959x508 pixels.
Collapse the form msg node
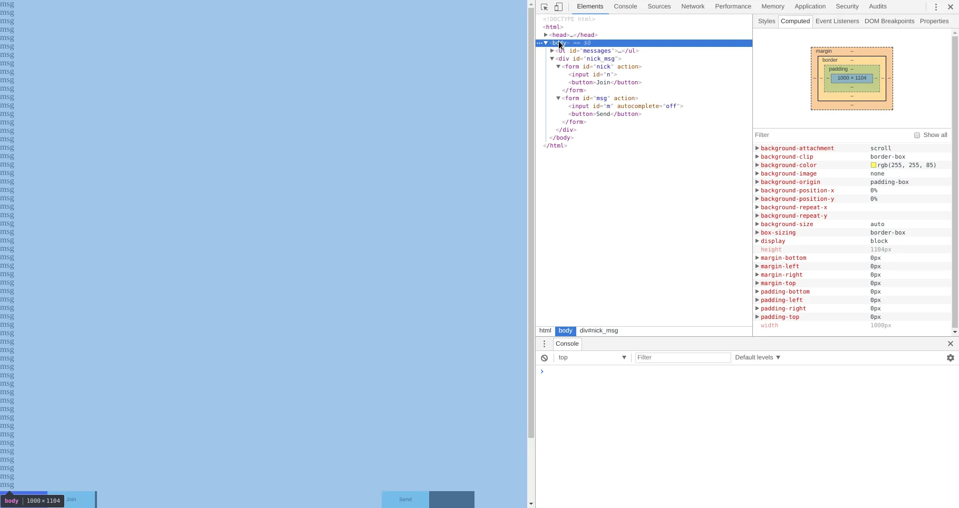558,98
